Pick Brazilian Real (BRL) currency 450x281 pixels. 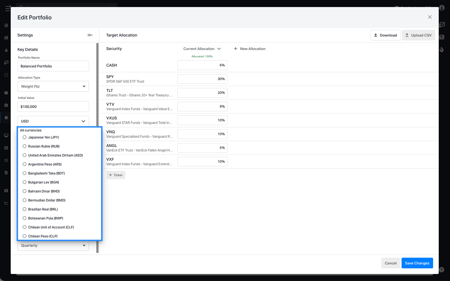[x=24, y=209]
